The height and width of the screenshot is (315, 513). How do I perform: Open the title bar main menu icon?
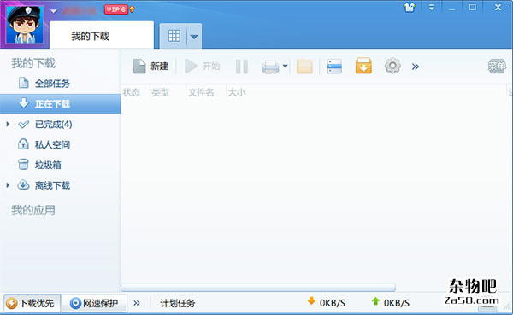coord(432,7)
